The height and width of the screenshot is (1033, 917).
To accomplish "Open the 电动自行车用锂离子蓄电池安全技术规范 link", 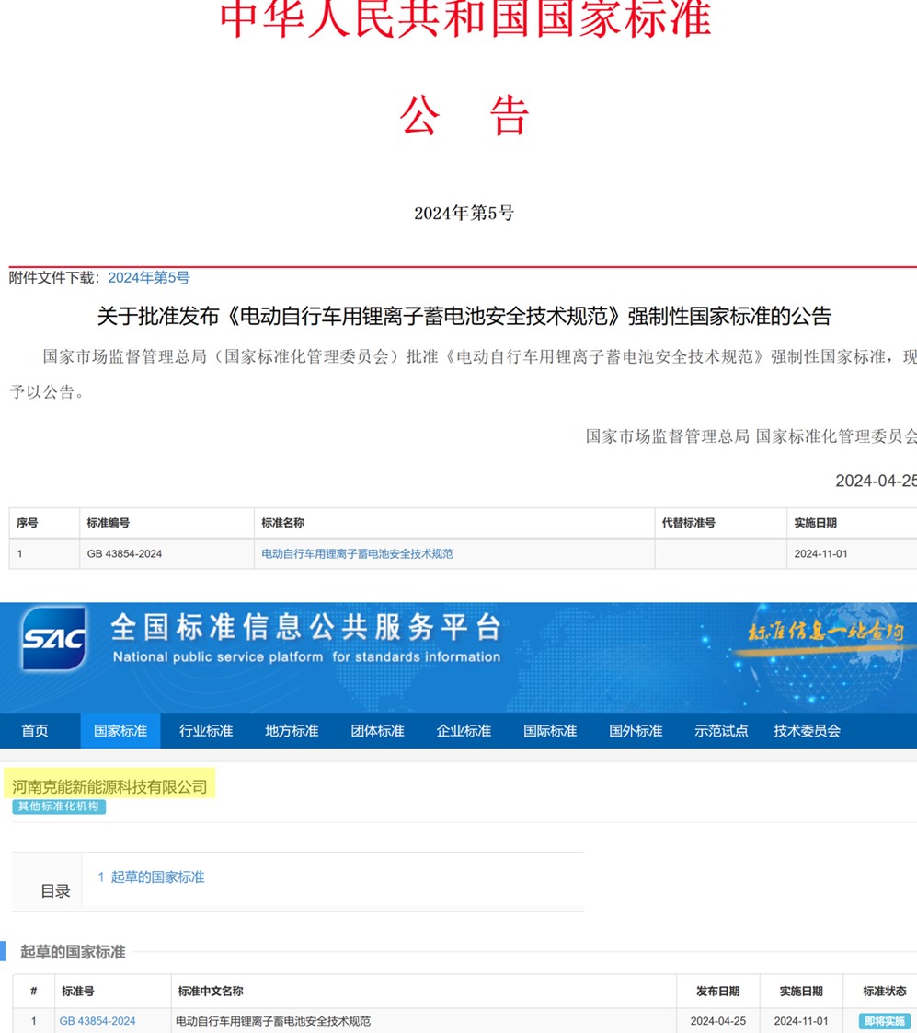I will 357,553.
